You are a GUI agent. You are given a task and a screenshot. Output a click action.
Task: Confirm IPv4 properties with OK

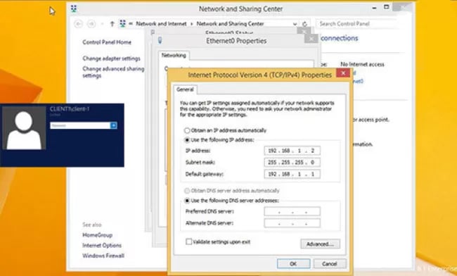[x=293, y=264]
